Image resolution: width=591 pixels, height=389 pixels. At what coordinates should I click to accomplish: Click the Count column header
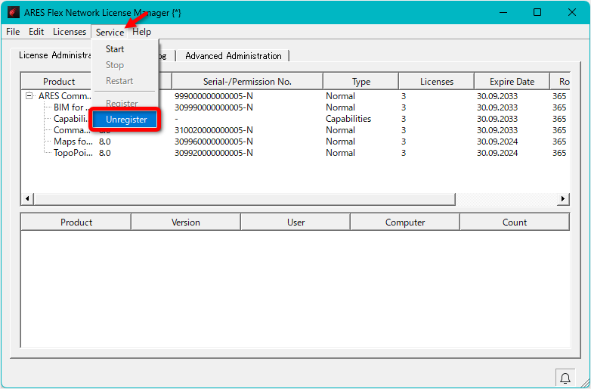515,223
